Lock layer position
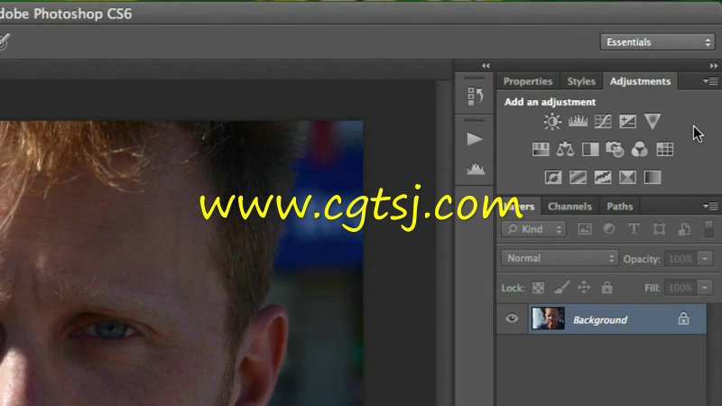 point(584,288)
